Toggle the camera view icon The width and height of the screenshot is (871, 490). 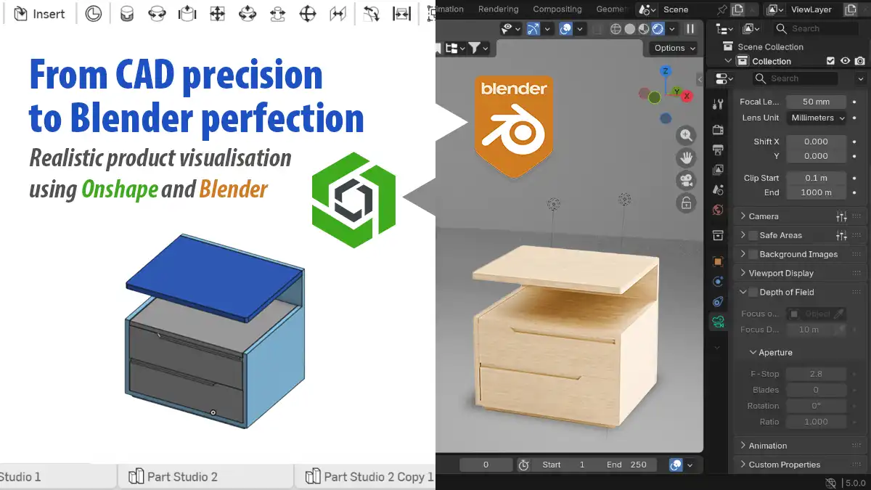coord(686,180)
